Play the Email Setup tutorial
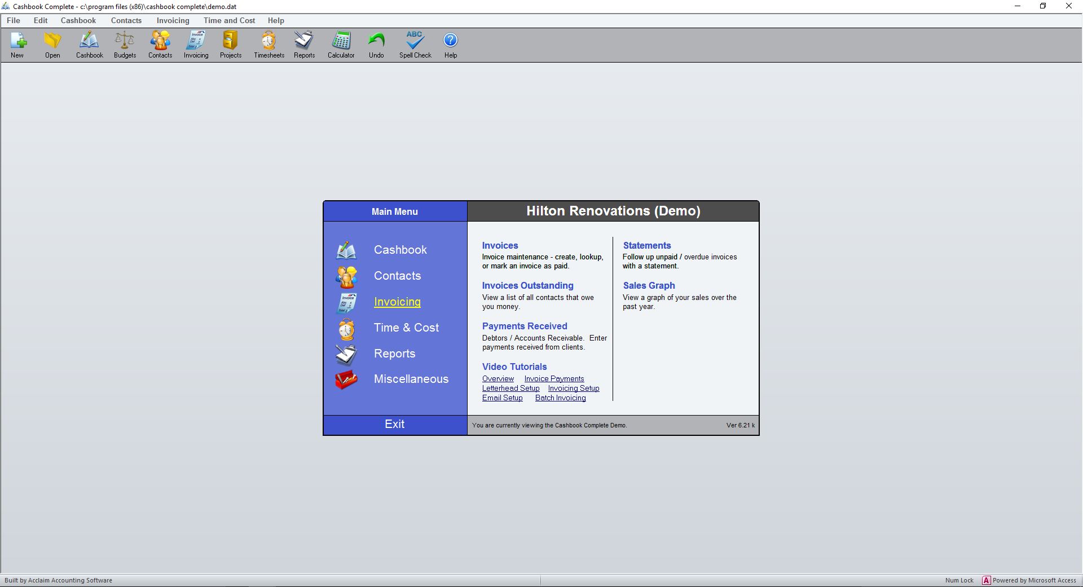 (x=503, y=398)
